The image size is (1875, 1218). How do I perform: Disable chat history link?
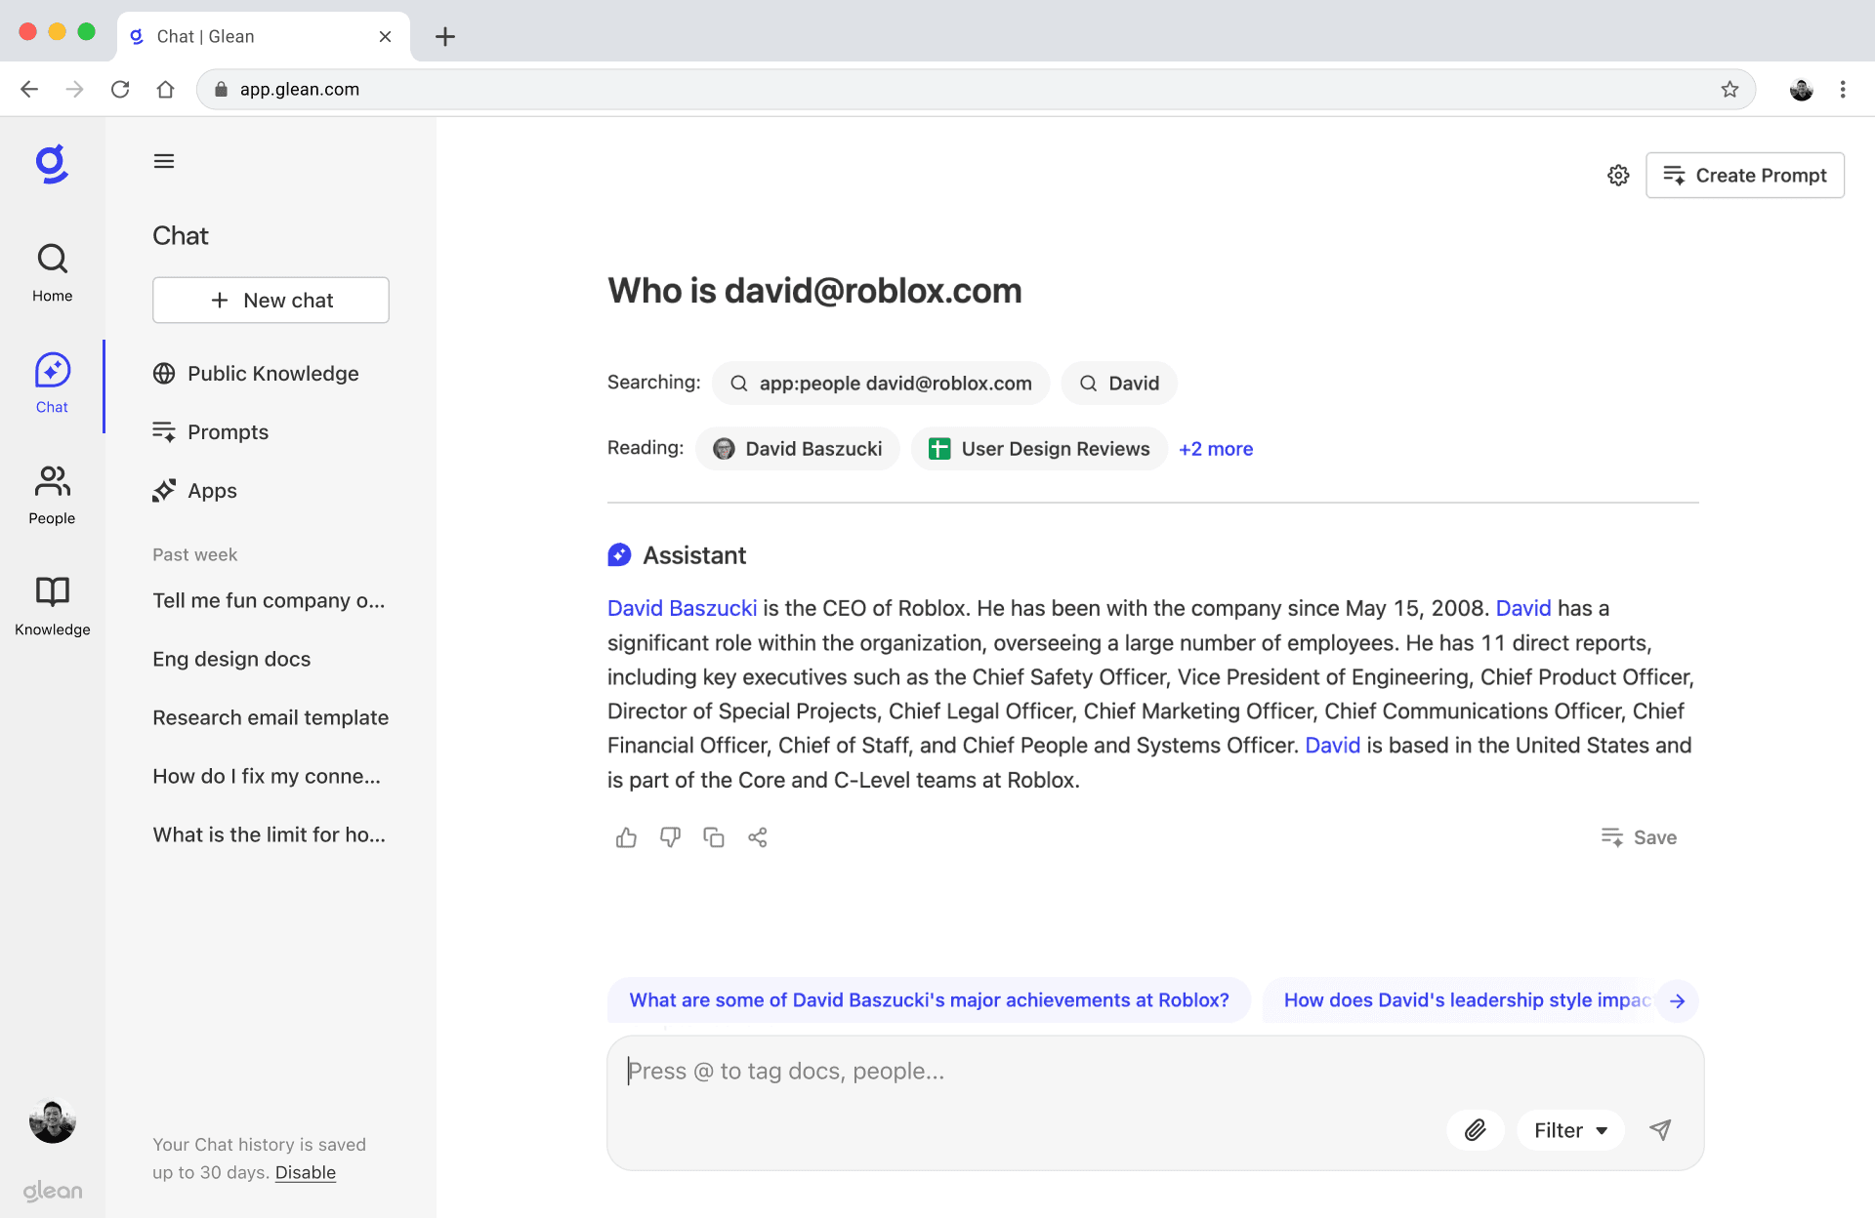(x=305, y=1172)
